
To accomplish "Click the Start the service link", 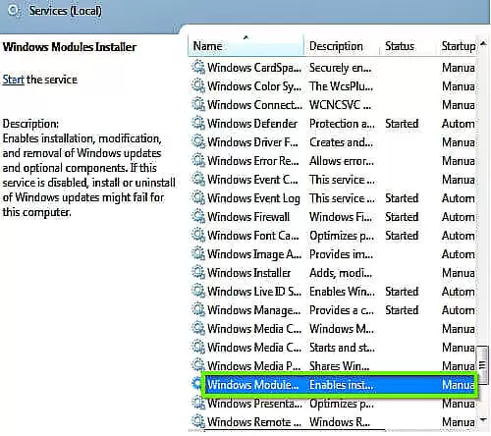I will tap(14, 80).
